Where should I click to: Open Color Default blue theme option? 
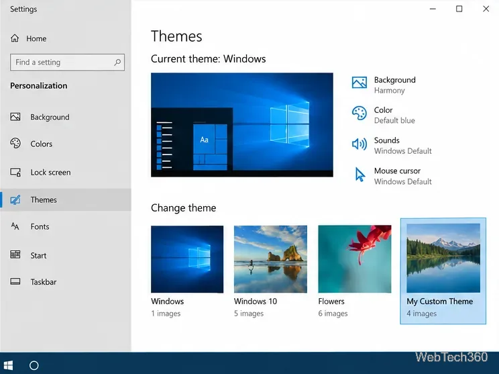[384, 115]
